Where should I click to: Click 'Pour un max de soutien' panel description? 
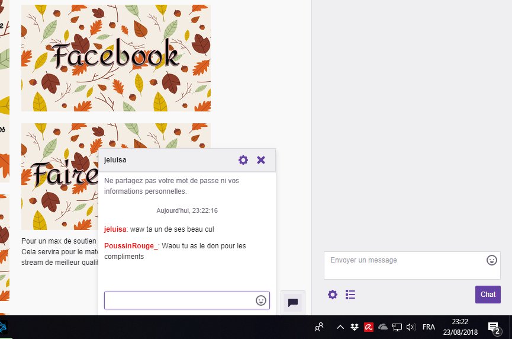pyautogui.click(x=59, y=252)
